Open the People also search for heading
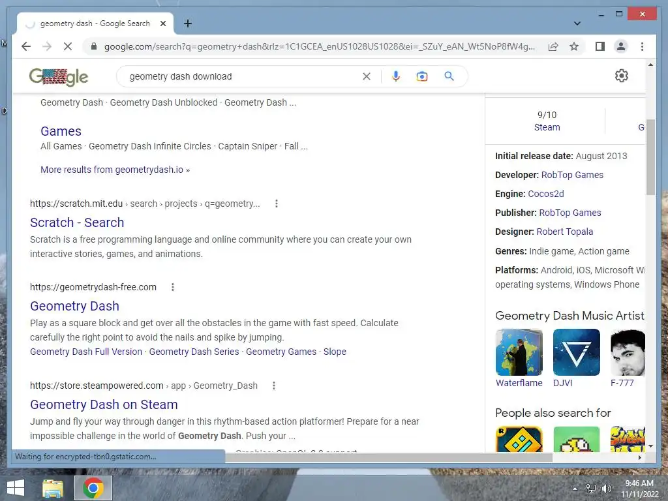The image size is (668, 501). [x=553, y=413]
